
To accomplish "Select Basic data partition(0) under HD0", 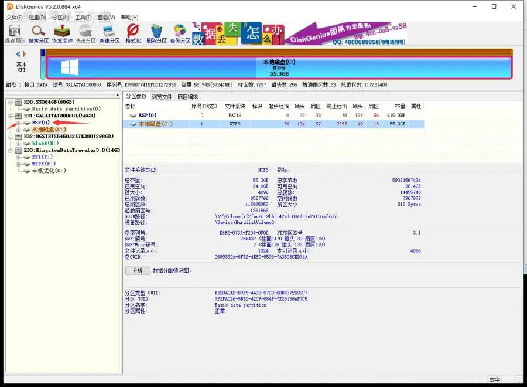I will [66, 109].
